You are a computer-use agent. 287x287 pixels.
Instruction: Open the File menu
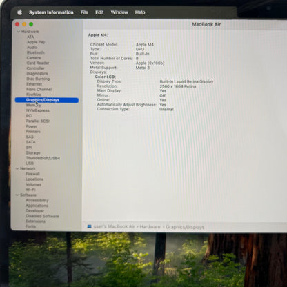coord(84,12)
